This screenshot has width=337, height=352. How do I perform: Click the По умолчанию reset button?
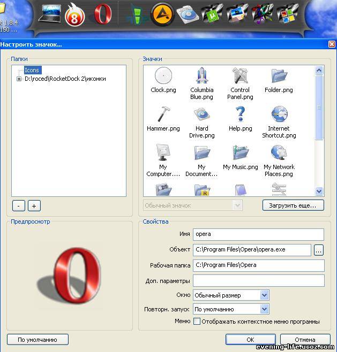click(x=38, y=340)
